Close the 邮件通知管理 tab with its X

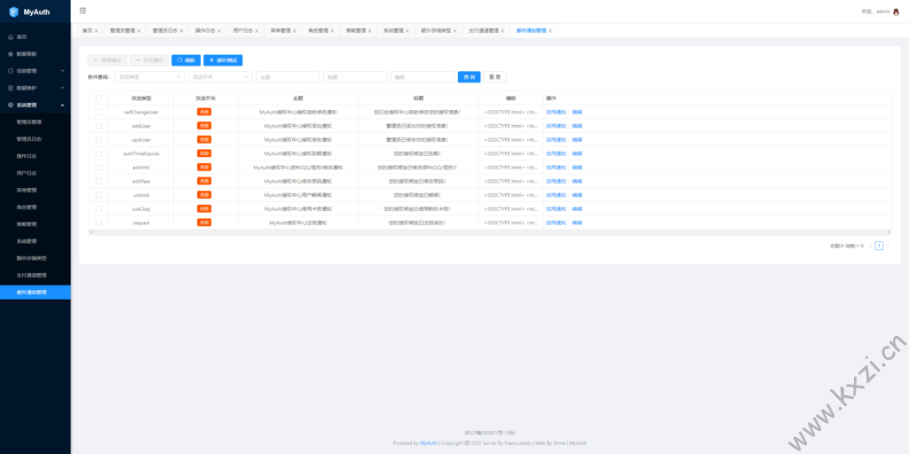pos(550,31)
